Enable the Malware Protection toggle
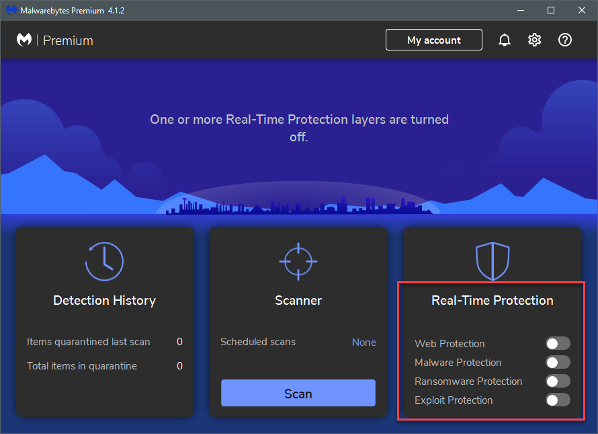Viewport: 598px width, 434px height. tap(558, 362)
